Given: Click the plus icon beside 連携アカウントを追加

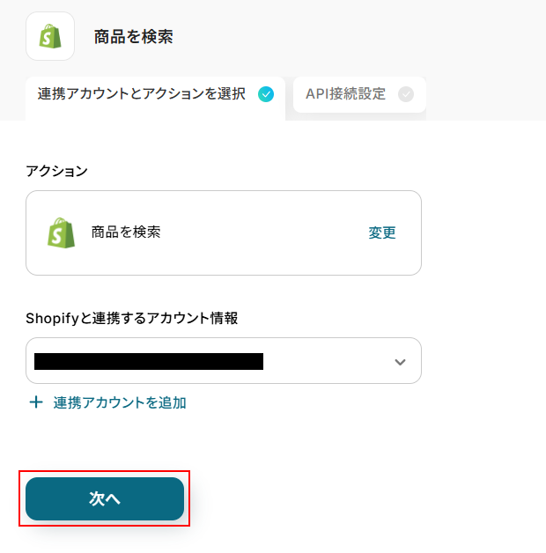Looking at the screenshot, I should pyautogui.click(x=36, y=402).
